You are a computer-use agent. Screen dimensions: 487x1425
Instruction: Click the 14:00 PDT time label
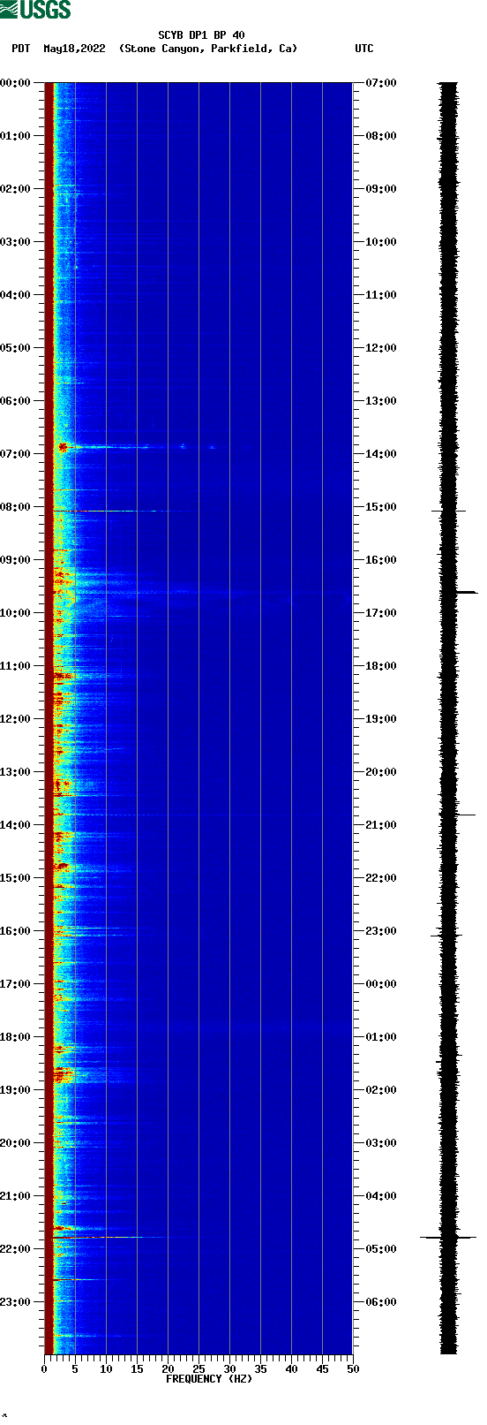click(16, 825)
